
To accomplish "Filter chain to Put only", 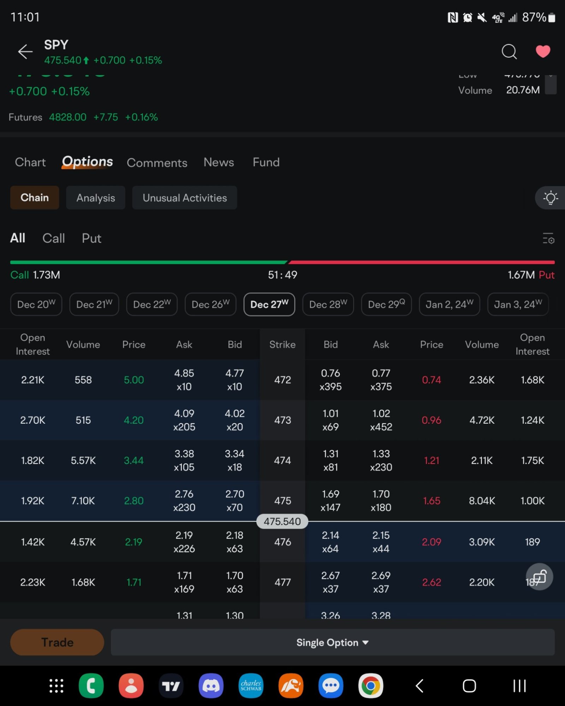I will click(x=91, y=238).
